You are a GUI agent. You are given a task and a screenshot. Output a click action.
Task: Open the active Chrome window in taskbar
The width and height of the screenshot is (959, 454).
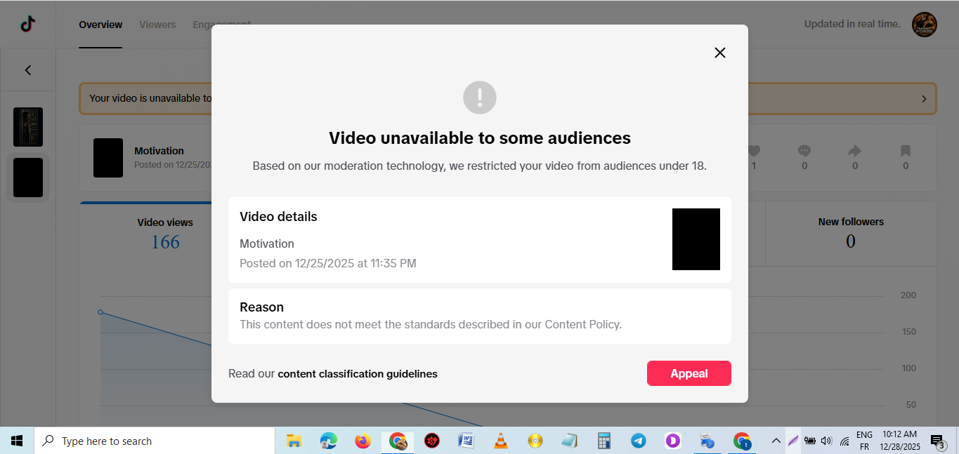398,441
